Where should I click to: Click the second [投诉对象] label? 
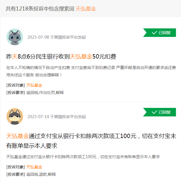[16, 167]
